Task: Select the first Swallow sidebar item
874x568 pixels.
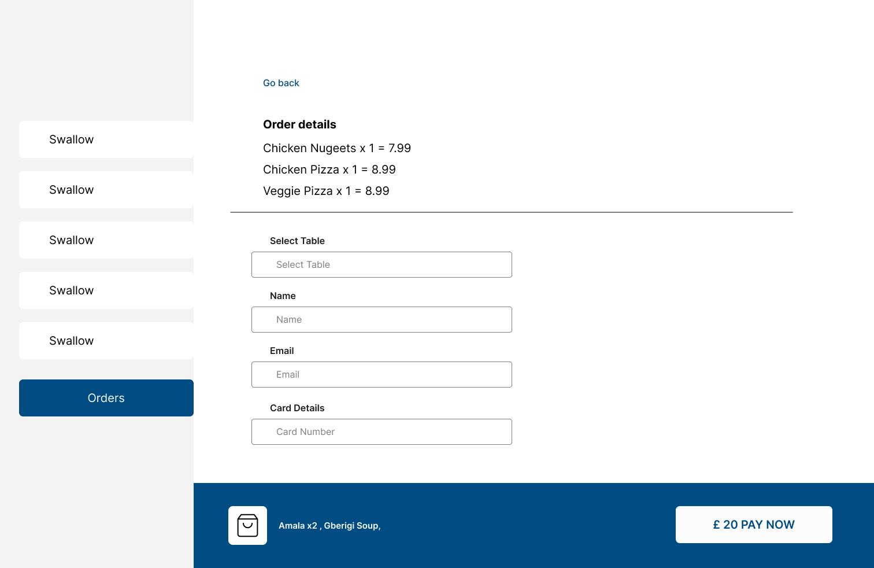Action: (106, 139)
